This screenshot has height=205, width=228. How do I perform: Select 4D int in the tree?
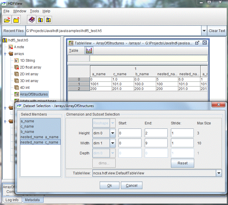25,88
